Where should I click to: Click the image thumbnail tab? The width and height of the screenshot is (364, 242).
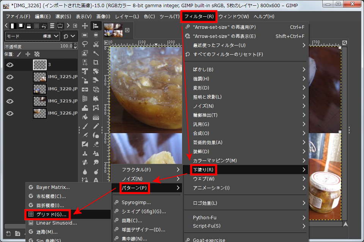[113, 30]
